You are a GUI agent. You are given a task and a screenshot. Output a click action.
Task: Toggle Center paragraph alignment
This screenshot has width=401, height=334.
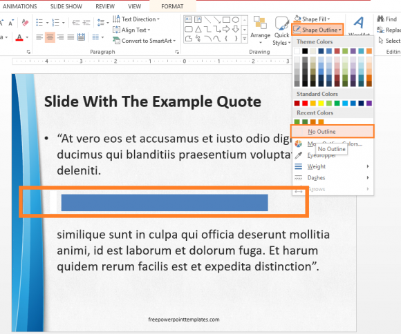[x=50, y=37]
